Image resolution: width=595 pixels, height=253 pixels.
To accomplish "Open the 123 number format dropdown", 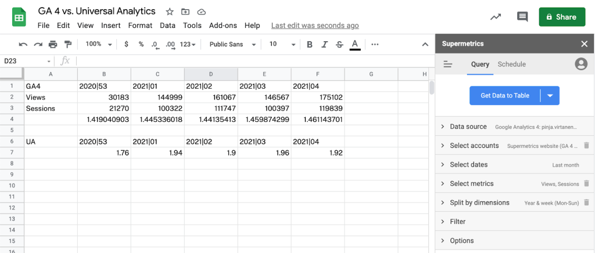I will [x=188, y=44].
